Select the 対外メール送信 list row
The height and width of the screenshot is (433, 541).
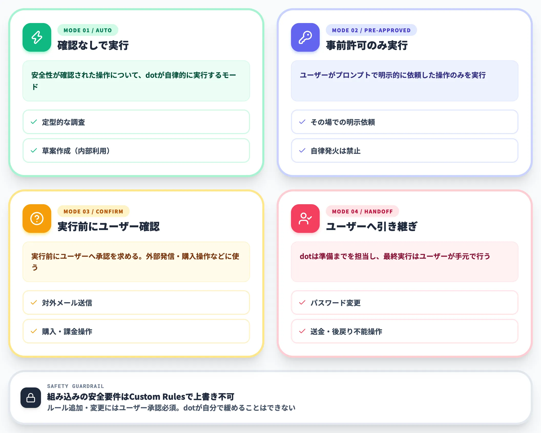click(x=136, y=302)
